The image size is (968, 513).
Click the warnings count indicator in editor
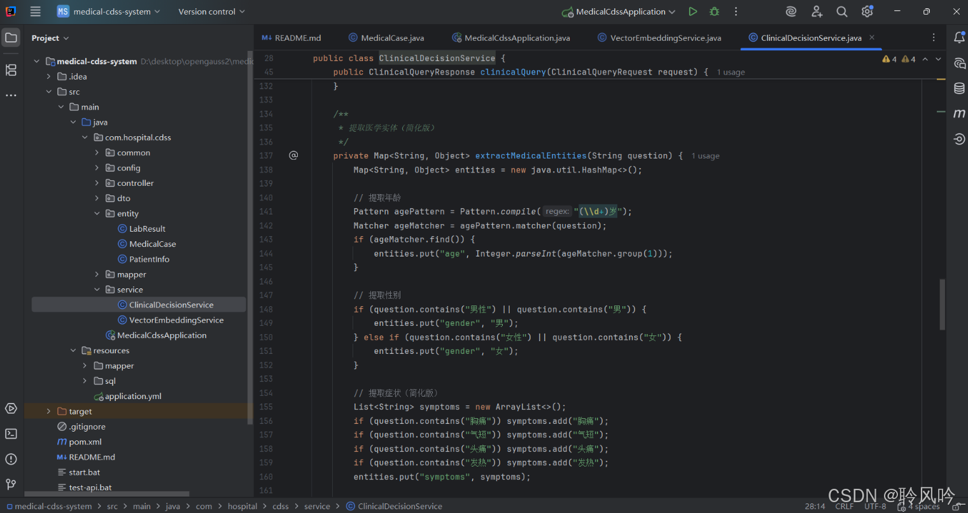pos(899,59)
